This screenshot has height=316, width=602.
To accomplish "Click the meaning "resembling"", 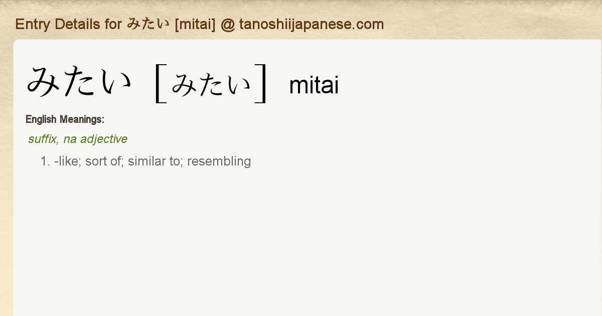I will (219, 162).
